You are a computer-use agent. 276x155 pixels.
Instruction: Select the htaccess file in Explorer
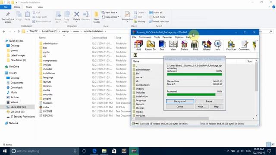[x=46, y=103]
